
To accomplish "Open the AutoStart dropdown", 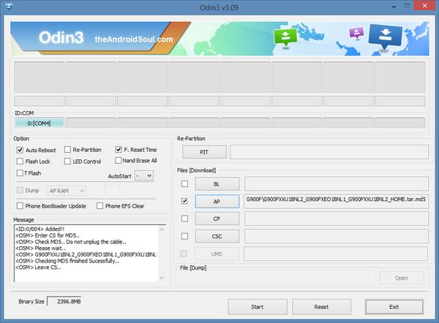I will tap(144, 176).
